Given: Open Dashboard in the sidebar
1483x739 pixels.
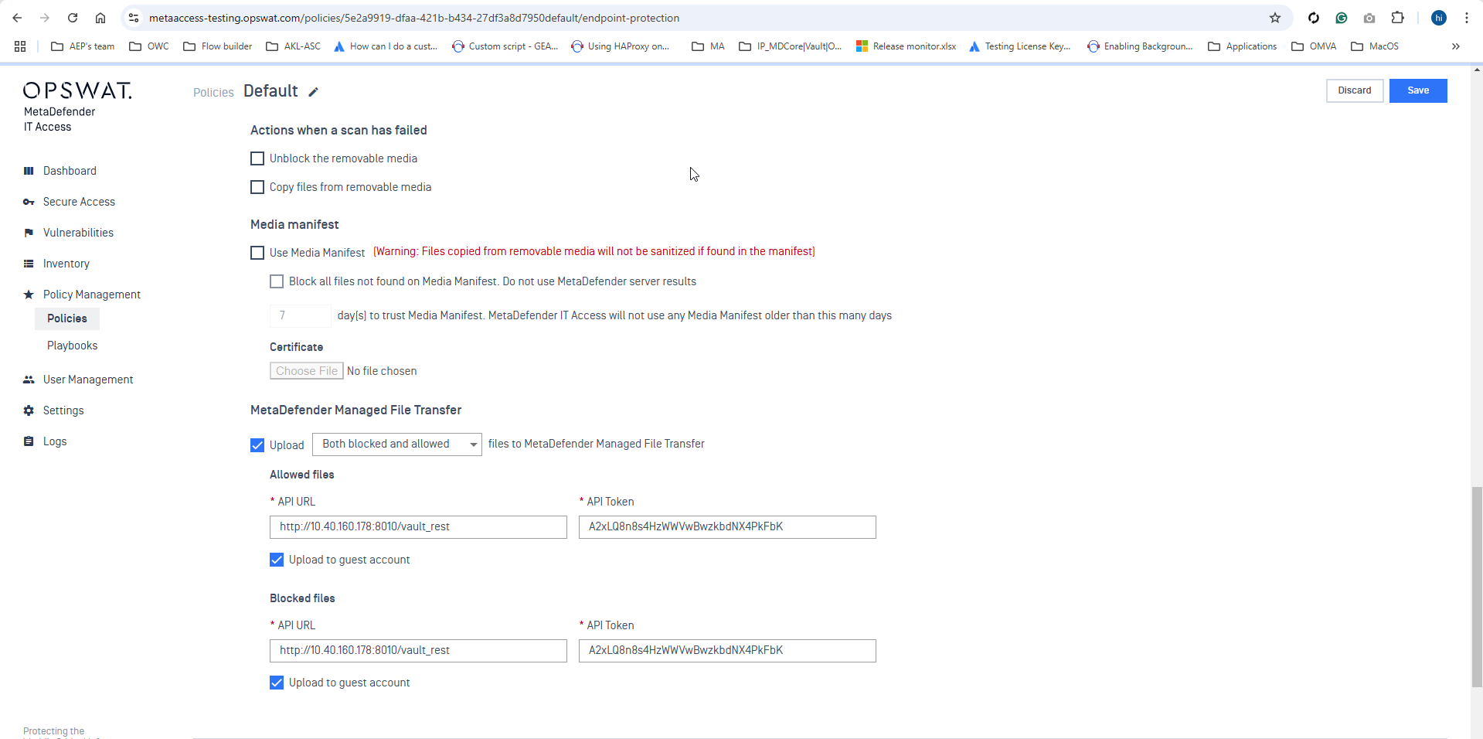Looking at the screenshot, I should point(70,171).
